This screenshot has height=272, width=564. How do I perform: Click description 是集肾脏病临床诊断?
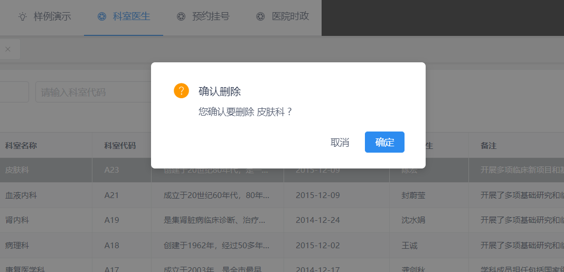pyautogui.click(x=214, y=220)
